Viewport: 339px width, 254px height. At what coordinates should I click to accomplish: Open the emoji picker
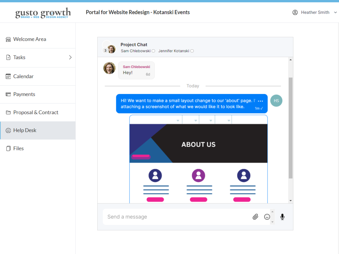click(x=267, y=217)
